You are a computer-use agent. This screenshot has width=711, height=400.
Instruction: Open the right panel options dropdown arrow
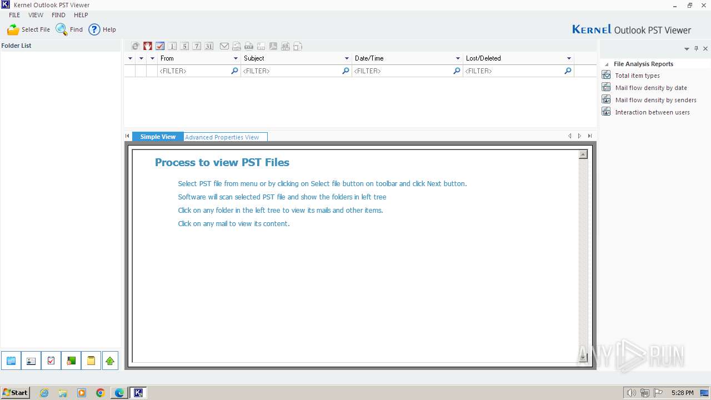(687, 49)
